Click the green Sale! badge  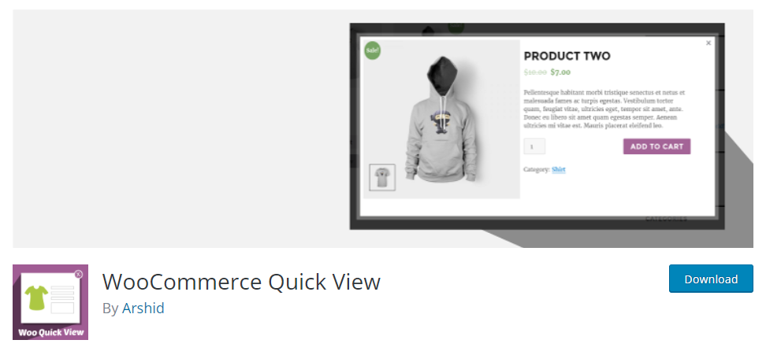point(373,50)
